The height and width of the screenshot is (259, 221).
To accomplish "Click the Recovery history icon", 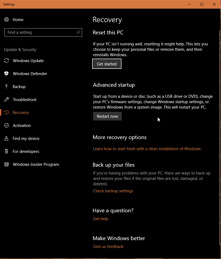I will (6, 113).
